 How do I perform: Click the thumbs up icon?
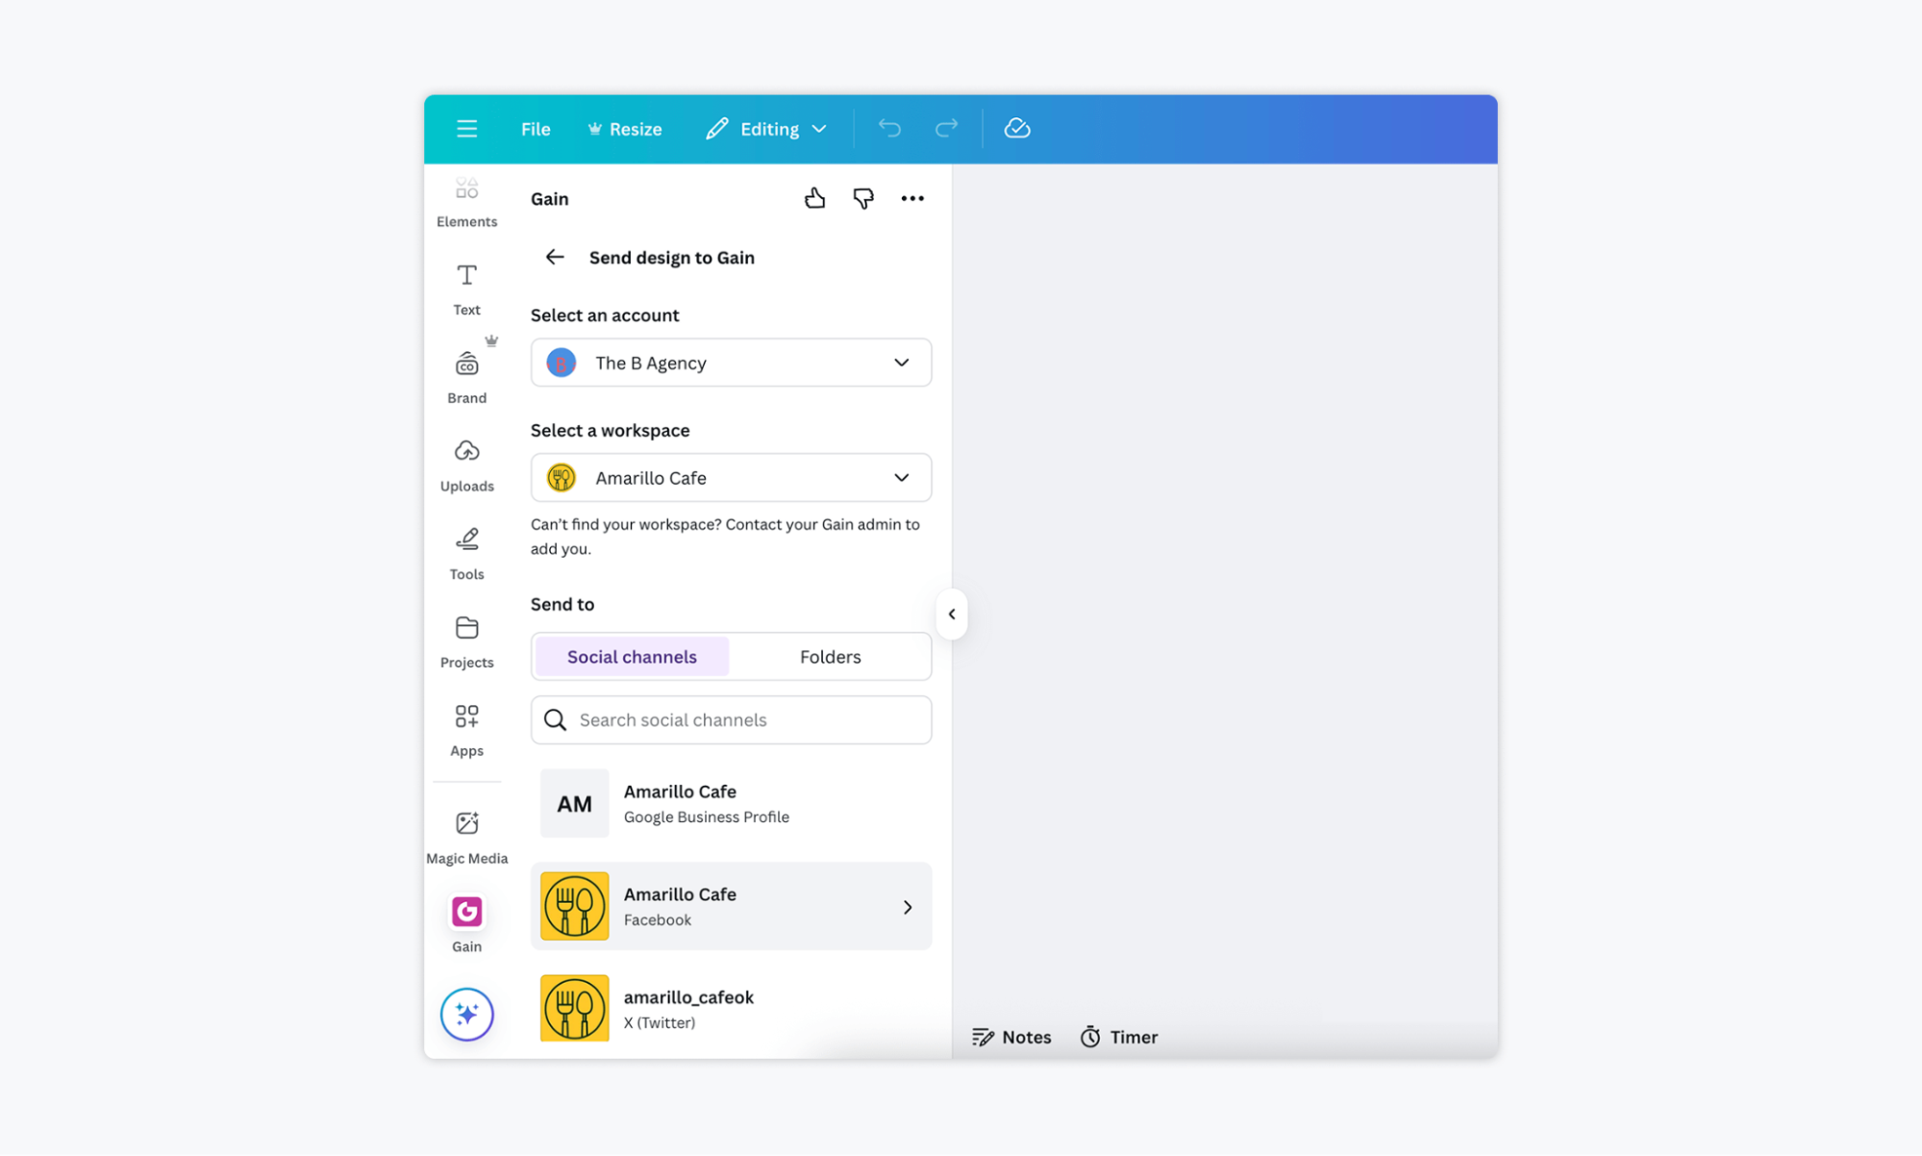(814, 198)
